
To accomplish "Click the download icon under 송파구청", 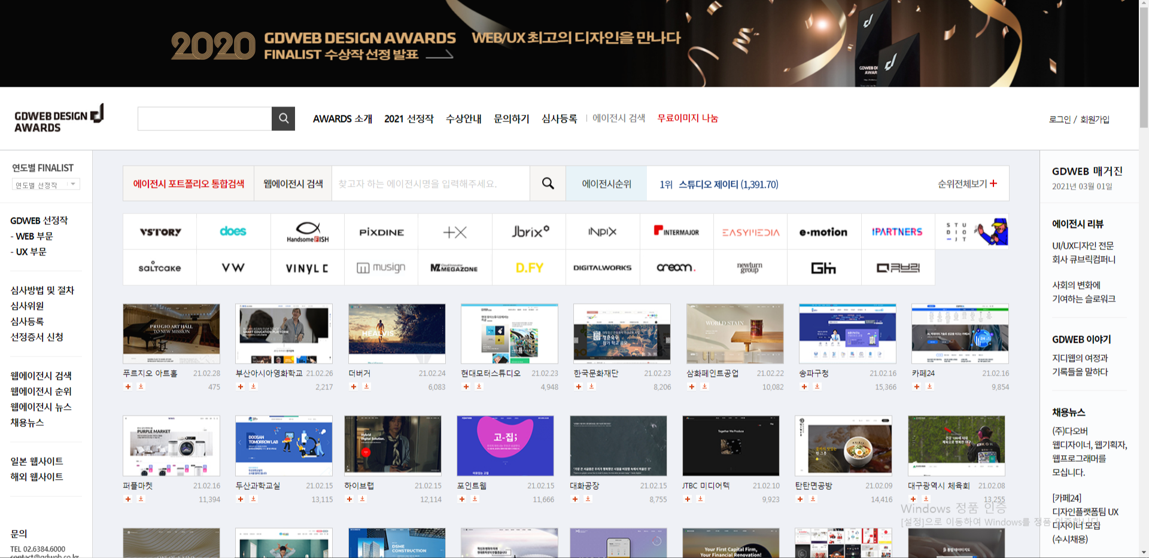I will [817, 386].
